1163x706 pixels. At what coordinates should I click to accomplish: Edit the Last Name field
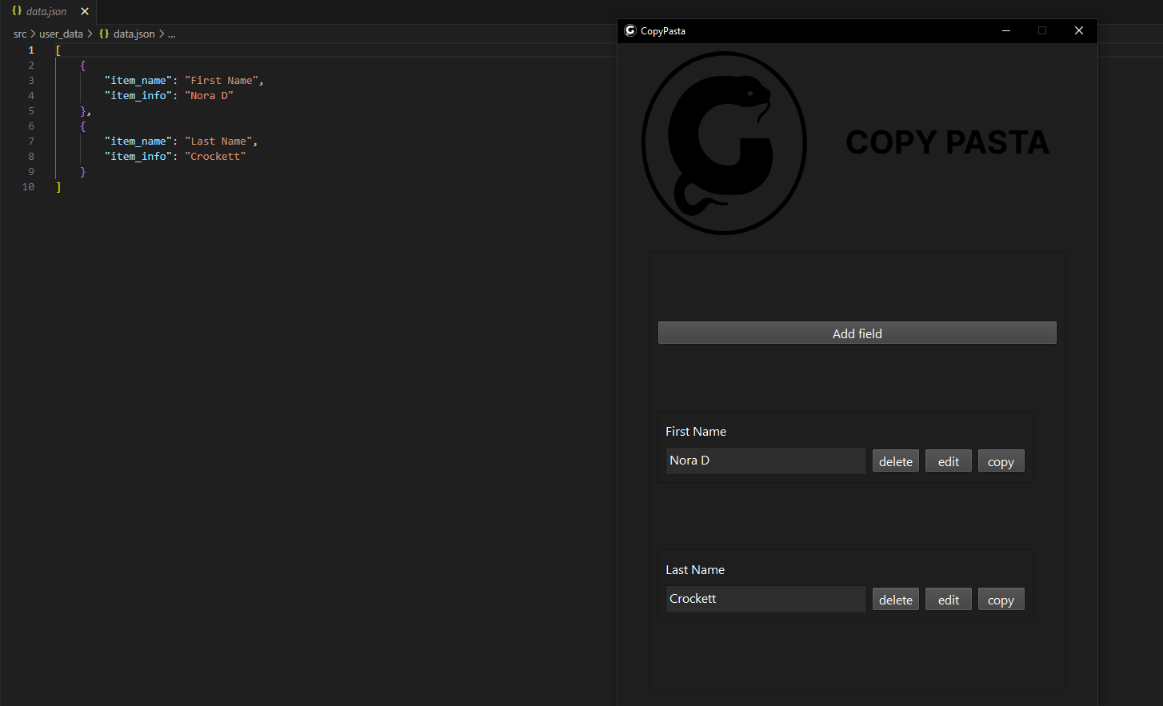point(948,600)
